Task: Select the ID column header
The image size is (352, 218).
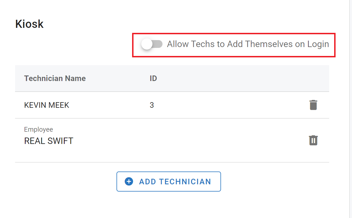Action: point(153,78)
